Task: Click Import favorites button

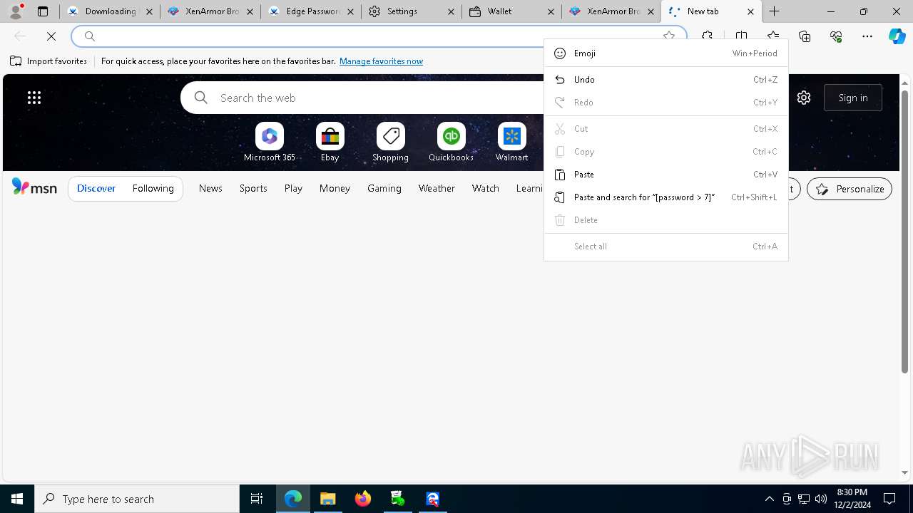Action: coord(49,61)
